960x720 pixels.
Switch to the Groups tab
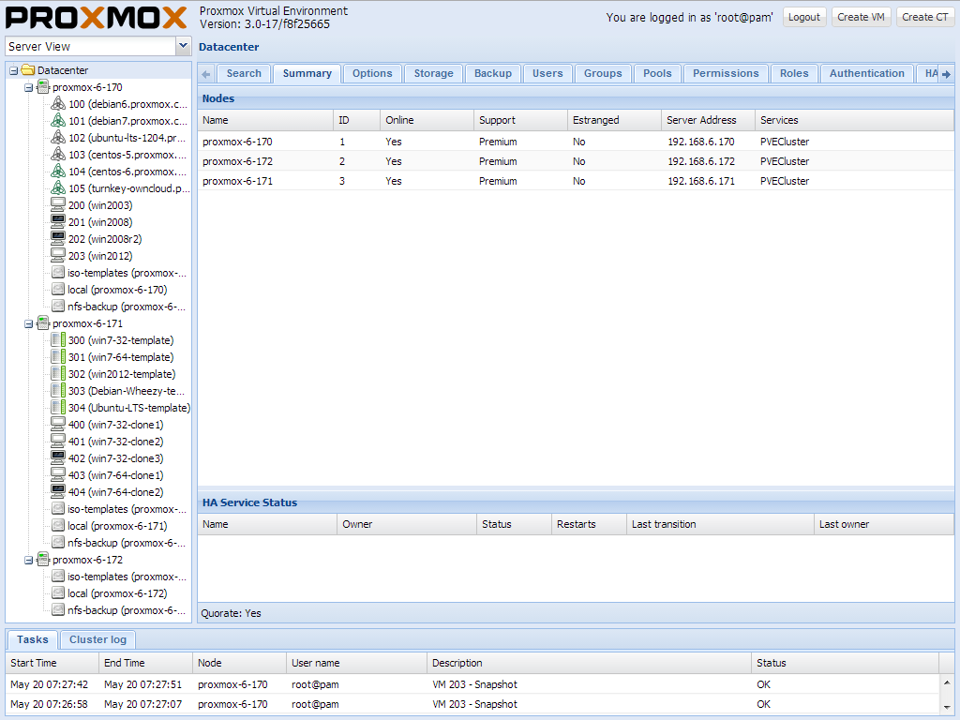603,73
